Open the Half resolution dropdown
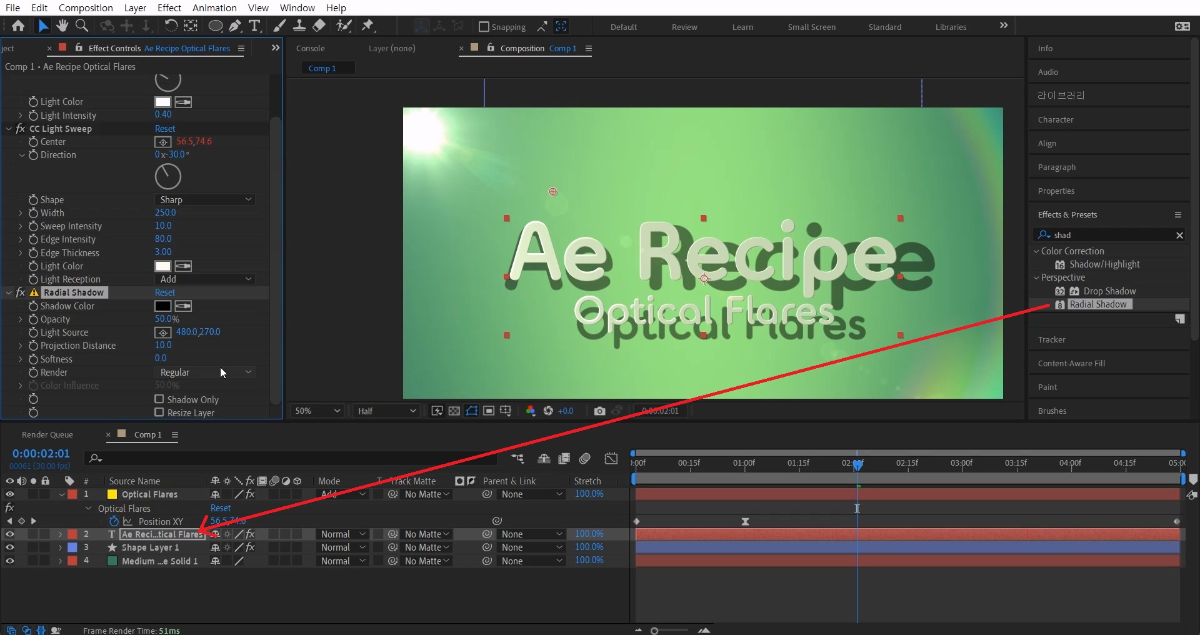Image resolution: width=1200 pixels, height=635 pixels. coord(386,411)
